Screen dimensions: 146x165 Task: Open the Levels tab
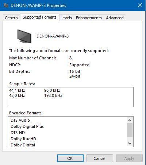click(x=66, y=18)
